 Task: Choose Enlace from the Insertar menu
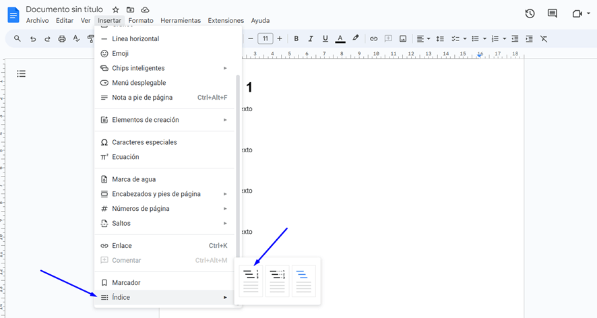pyautogui.click(x=122, y=246)
